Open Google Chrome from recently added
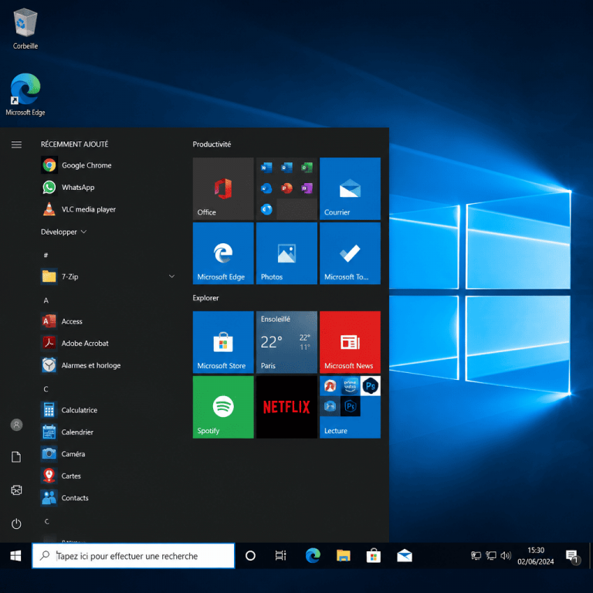 coord(107,165)
